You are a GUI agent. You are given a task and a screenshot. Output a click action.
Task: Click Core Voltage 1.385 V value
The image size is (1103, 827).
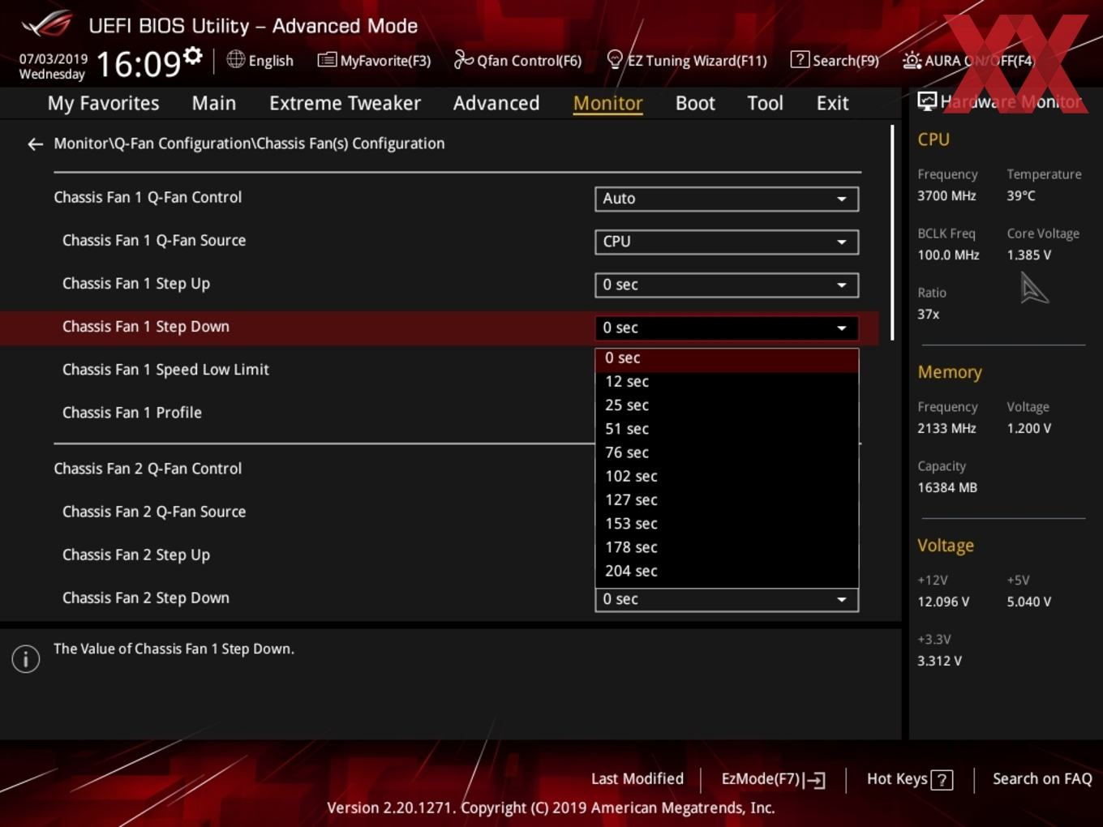coord(1028,255)
